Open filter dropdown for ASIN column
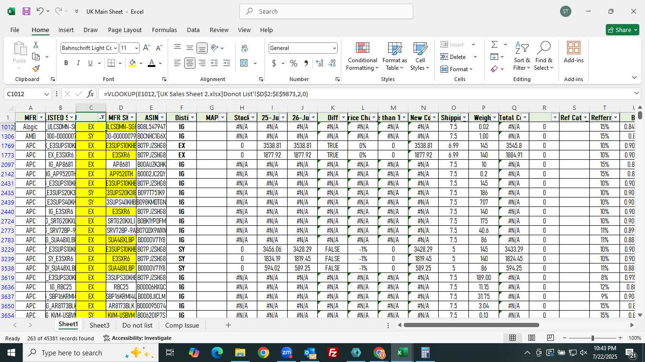 click(x=162, y=117)
